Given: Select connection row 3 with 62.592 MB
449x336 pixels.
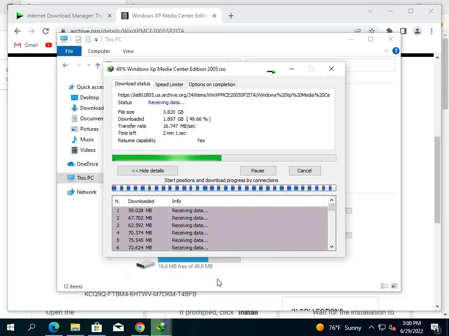Looking at the screenshot, I should (x=220, y=225).
